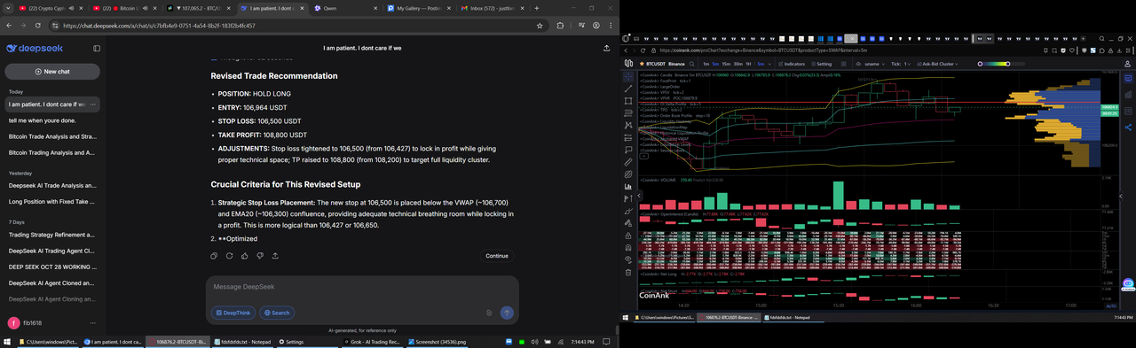The width and height of the screenshot is (1136, 348).
Task: Collapse the chart indicator legend list
Action: 644,156
